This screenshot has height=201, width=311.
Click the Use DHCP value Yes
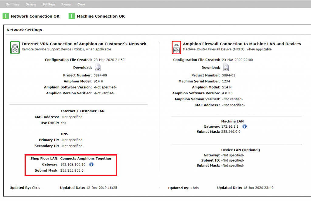click(63, 123)
